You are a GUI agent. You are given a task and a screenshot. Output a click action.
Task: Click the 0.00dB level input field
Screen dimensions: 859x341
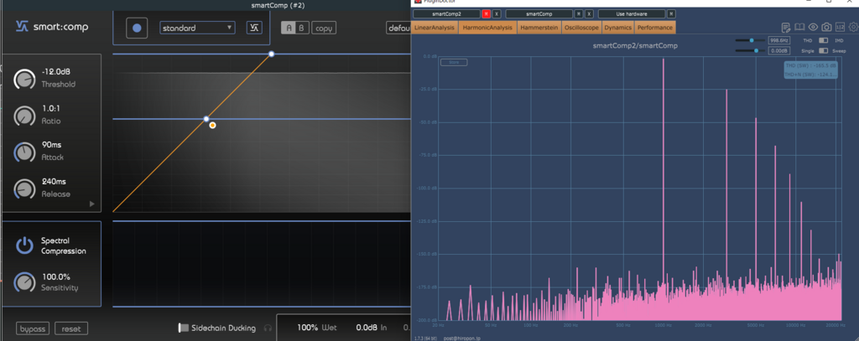point(778,50)
